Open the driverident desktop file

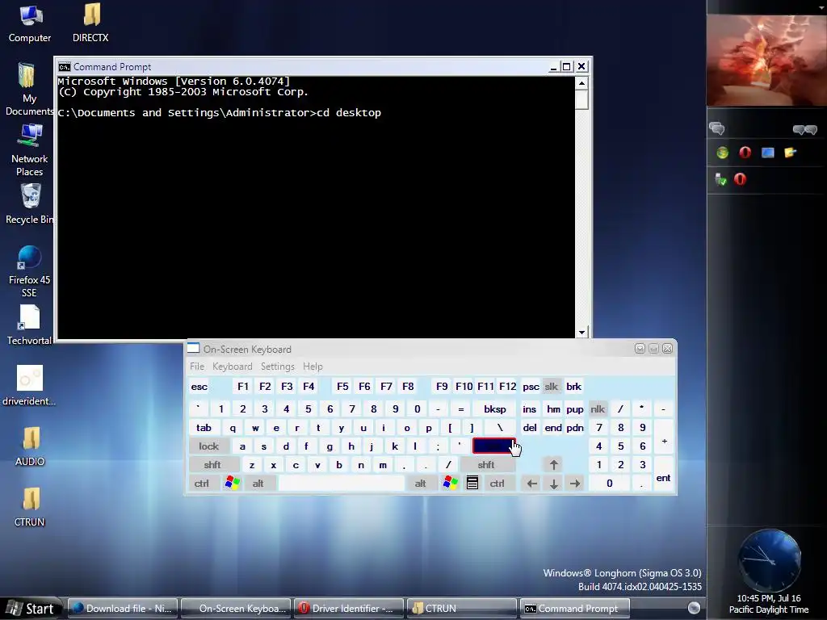pyautogui.click(x=30, y=385)
